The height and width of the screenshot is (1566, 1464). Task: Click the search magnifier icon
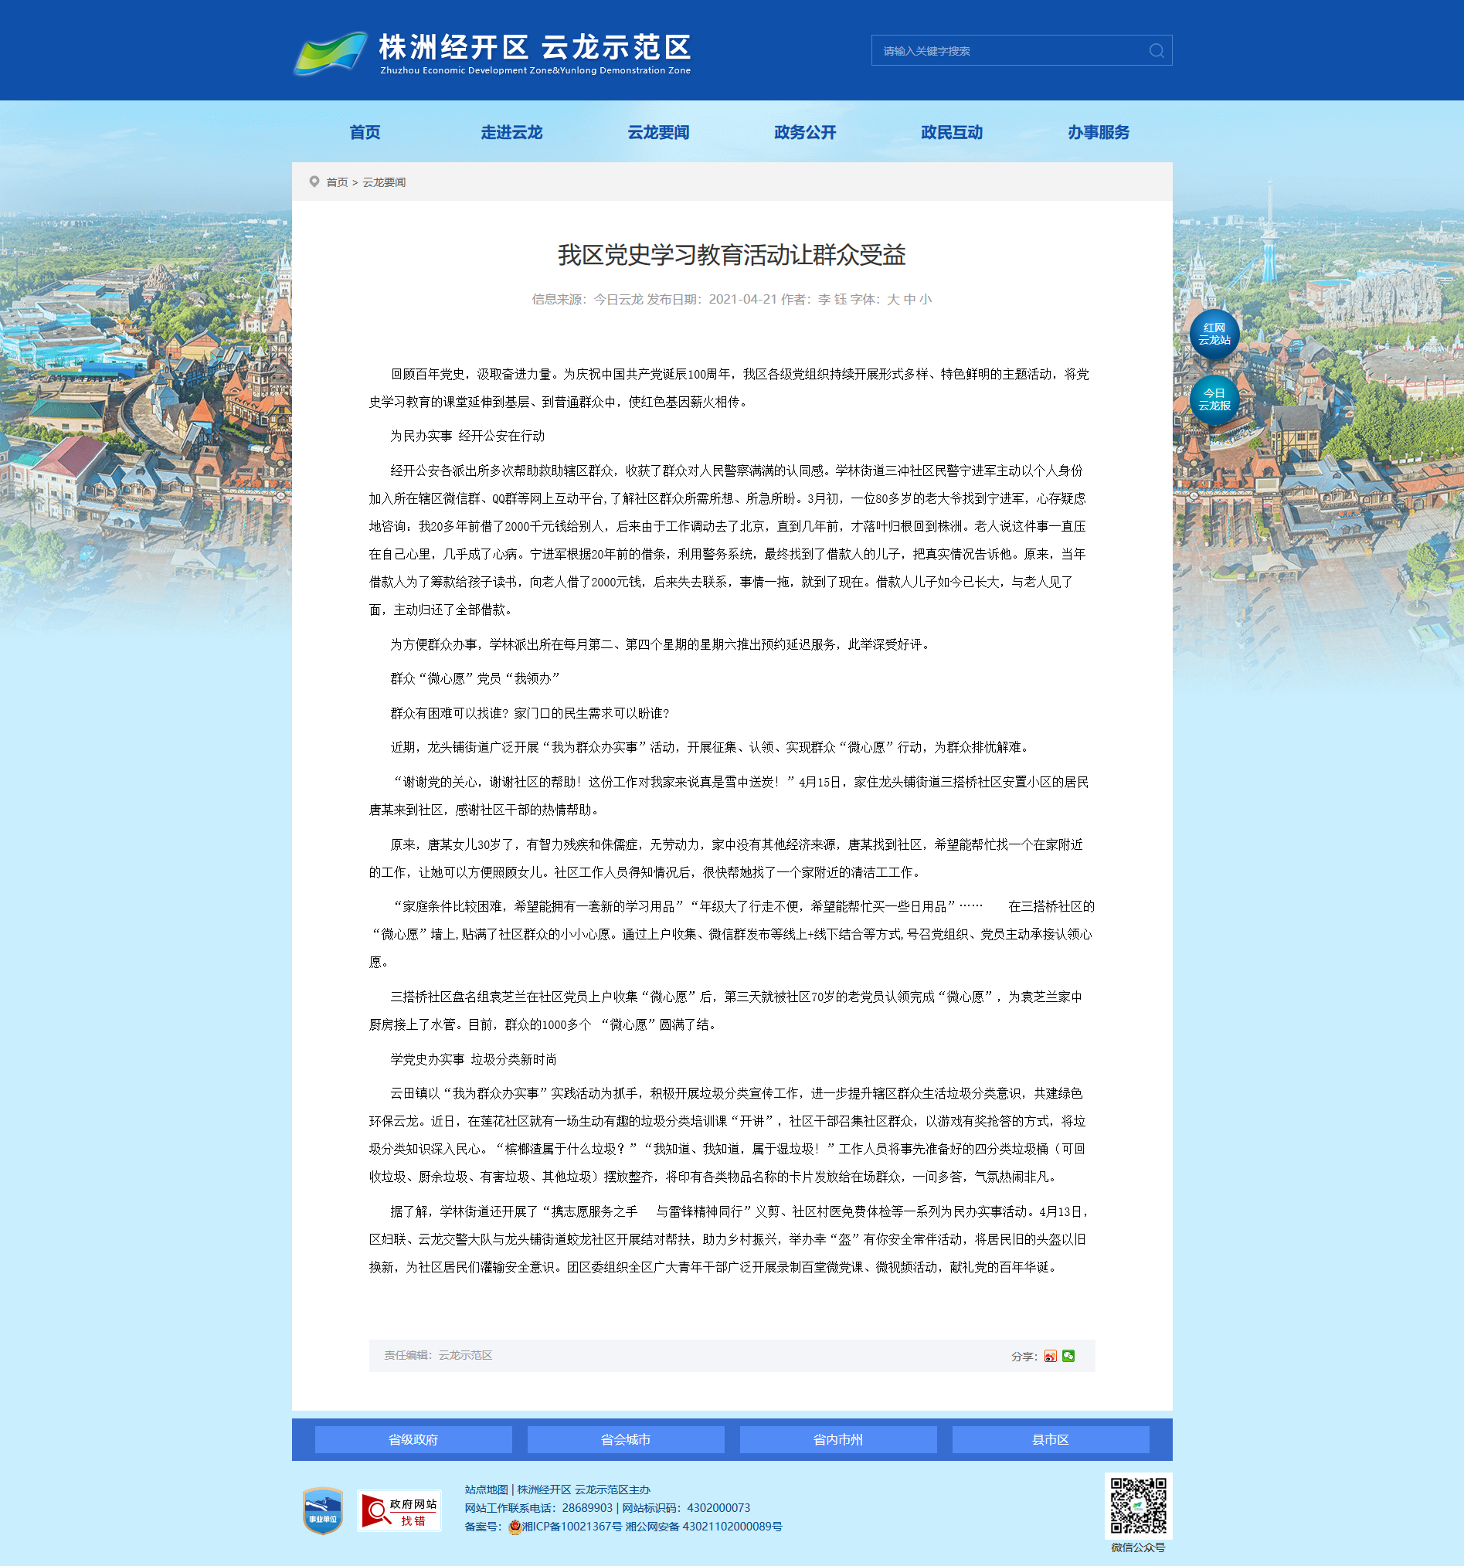coord(1155,50)
